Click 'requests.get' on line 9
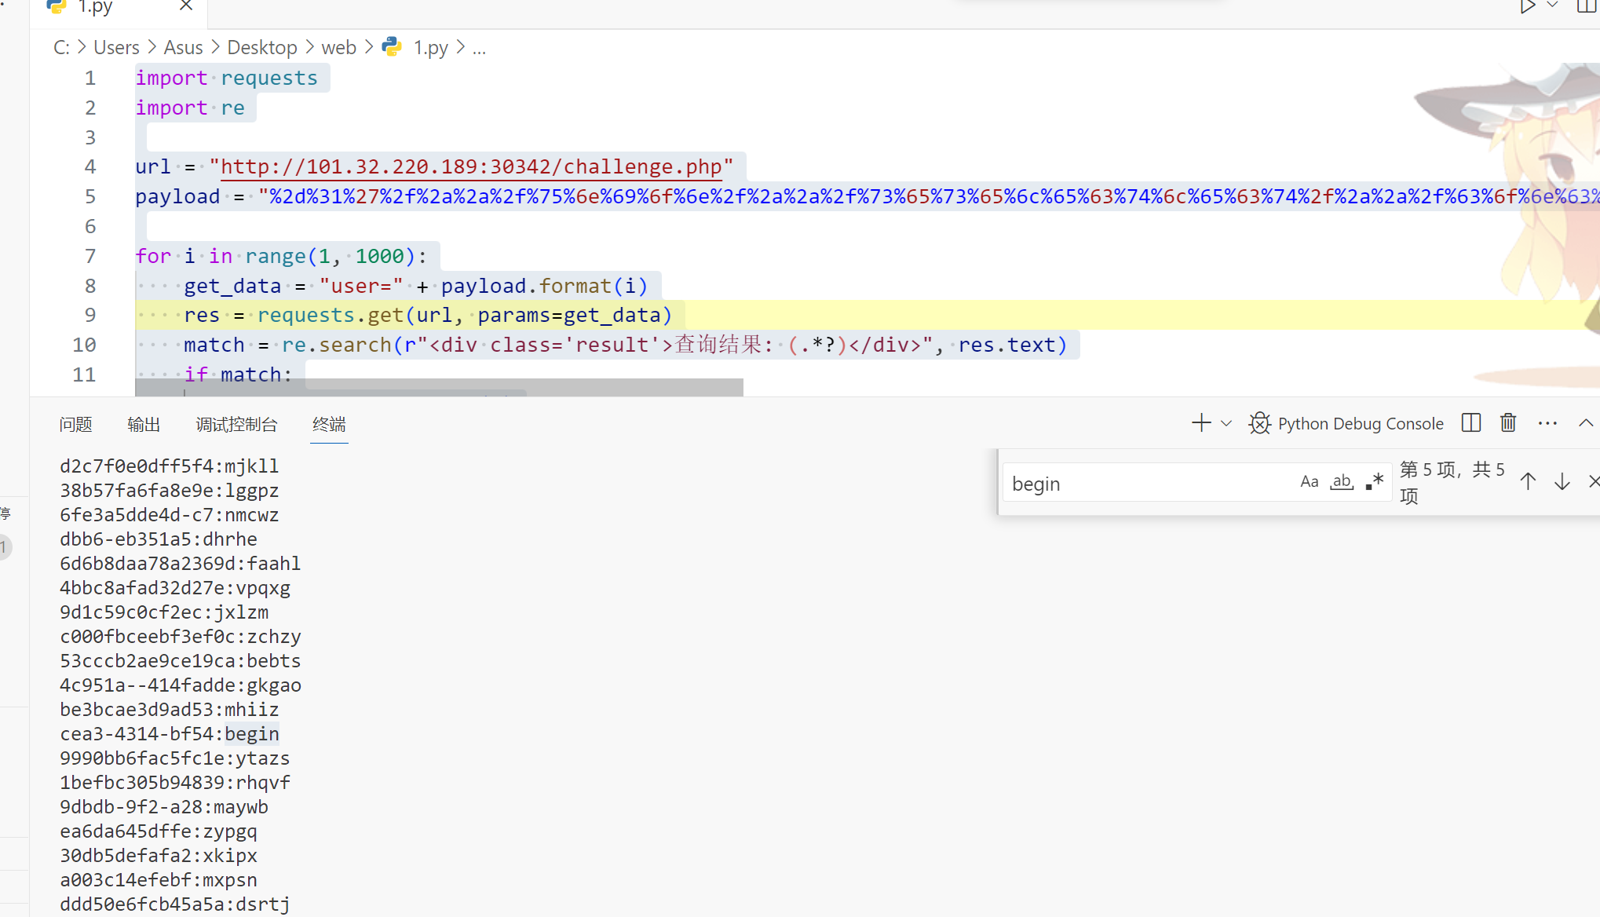Viewport: 1600px width, 917px height. (331, 316)
